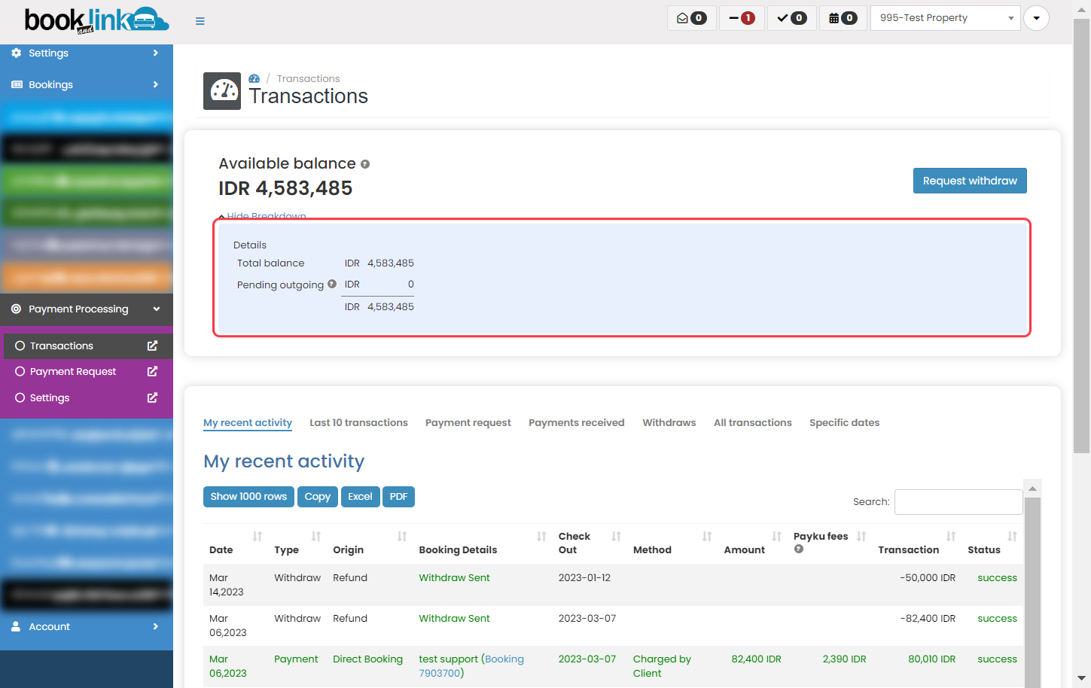Click the page vertical scrollbar thumb
Screen dimensions: 1091x688
point(1081,236)
